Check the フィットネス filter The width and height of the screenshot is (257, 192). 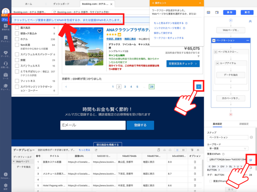(17, 81)
